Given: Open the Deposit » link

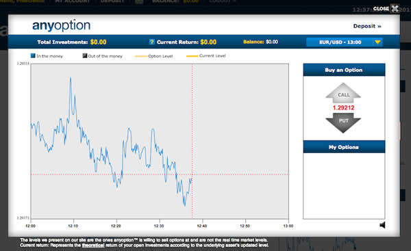Looking at the screenshot, I should (x=367, y=26).
